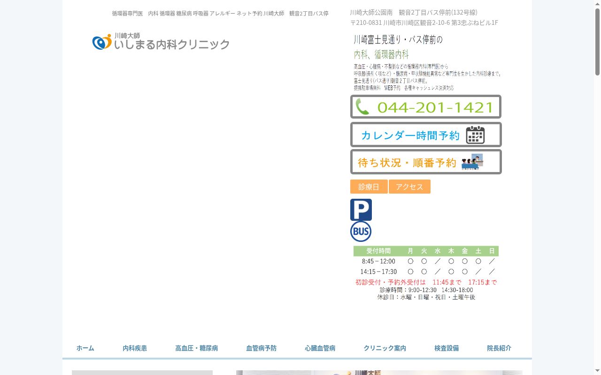Click the Ishimaru clinic logo icon

click(x=102, y=42)
